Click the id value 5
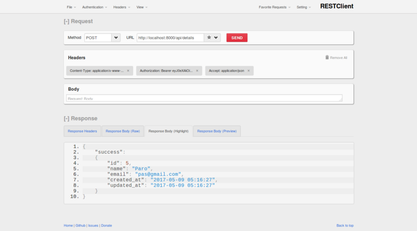This screenshot has height=231, width=417. [x=127, y=163]
